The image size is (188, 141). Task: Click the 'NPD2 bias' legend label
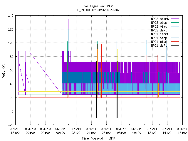(x=159, y=26)
